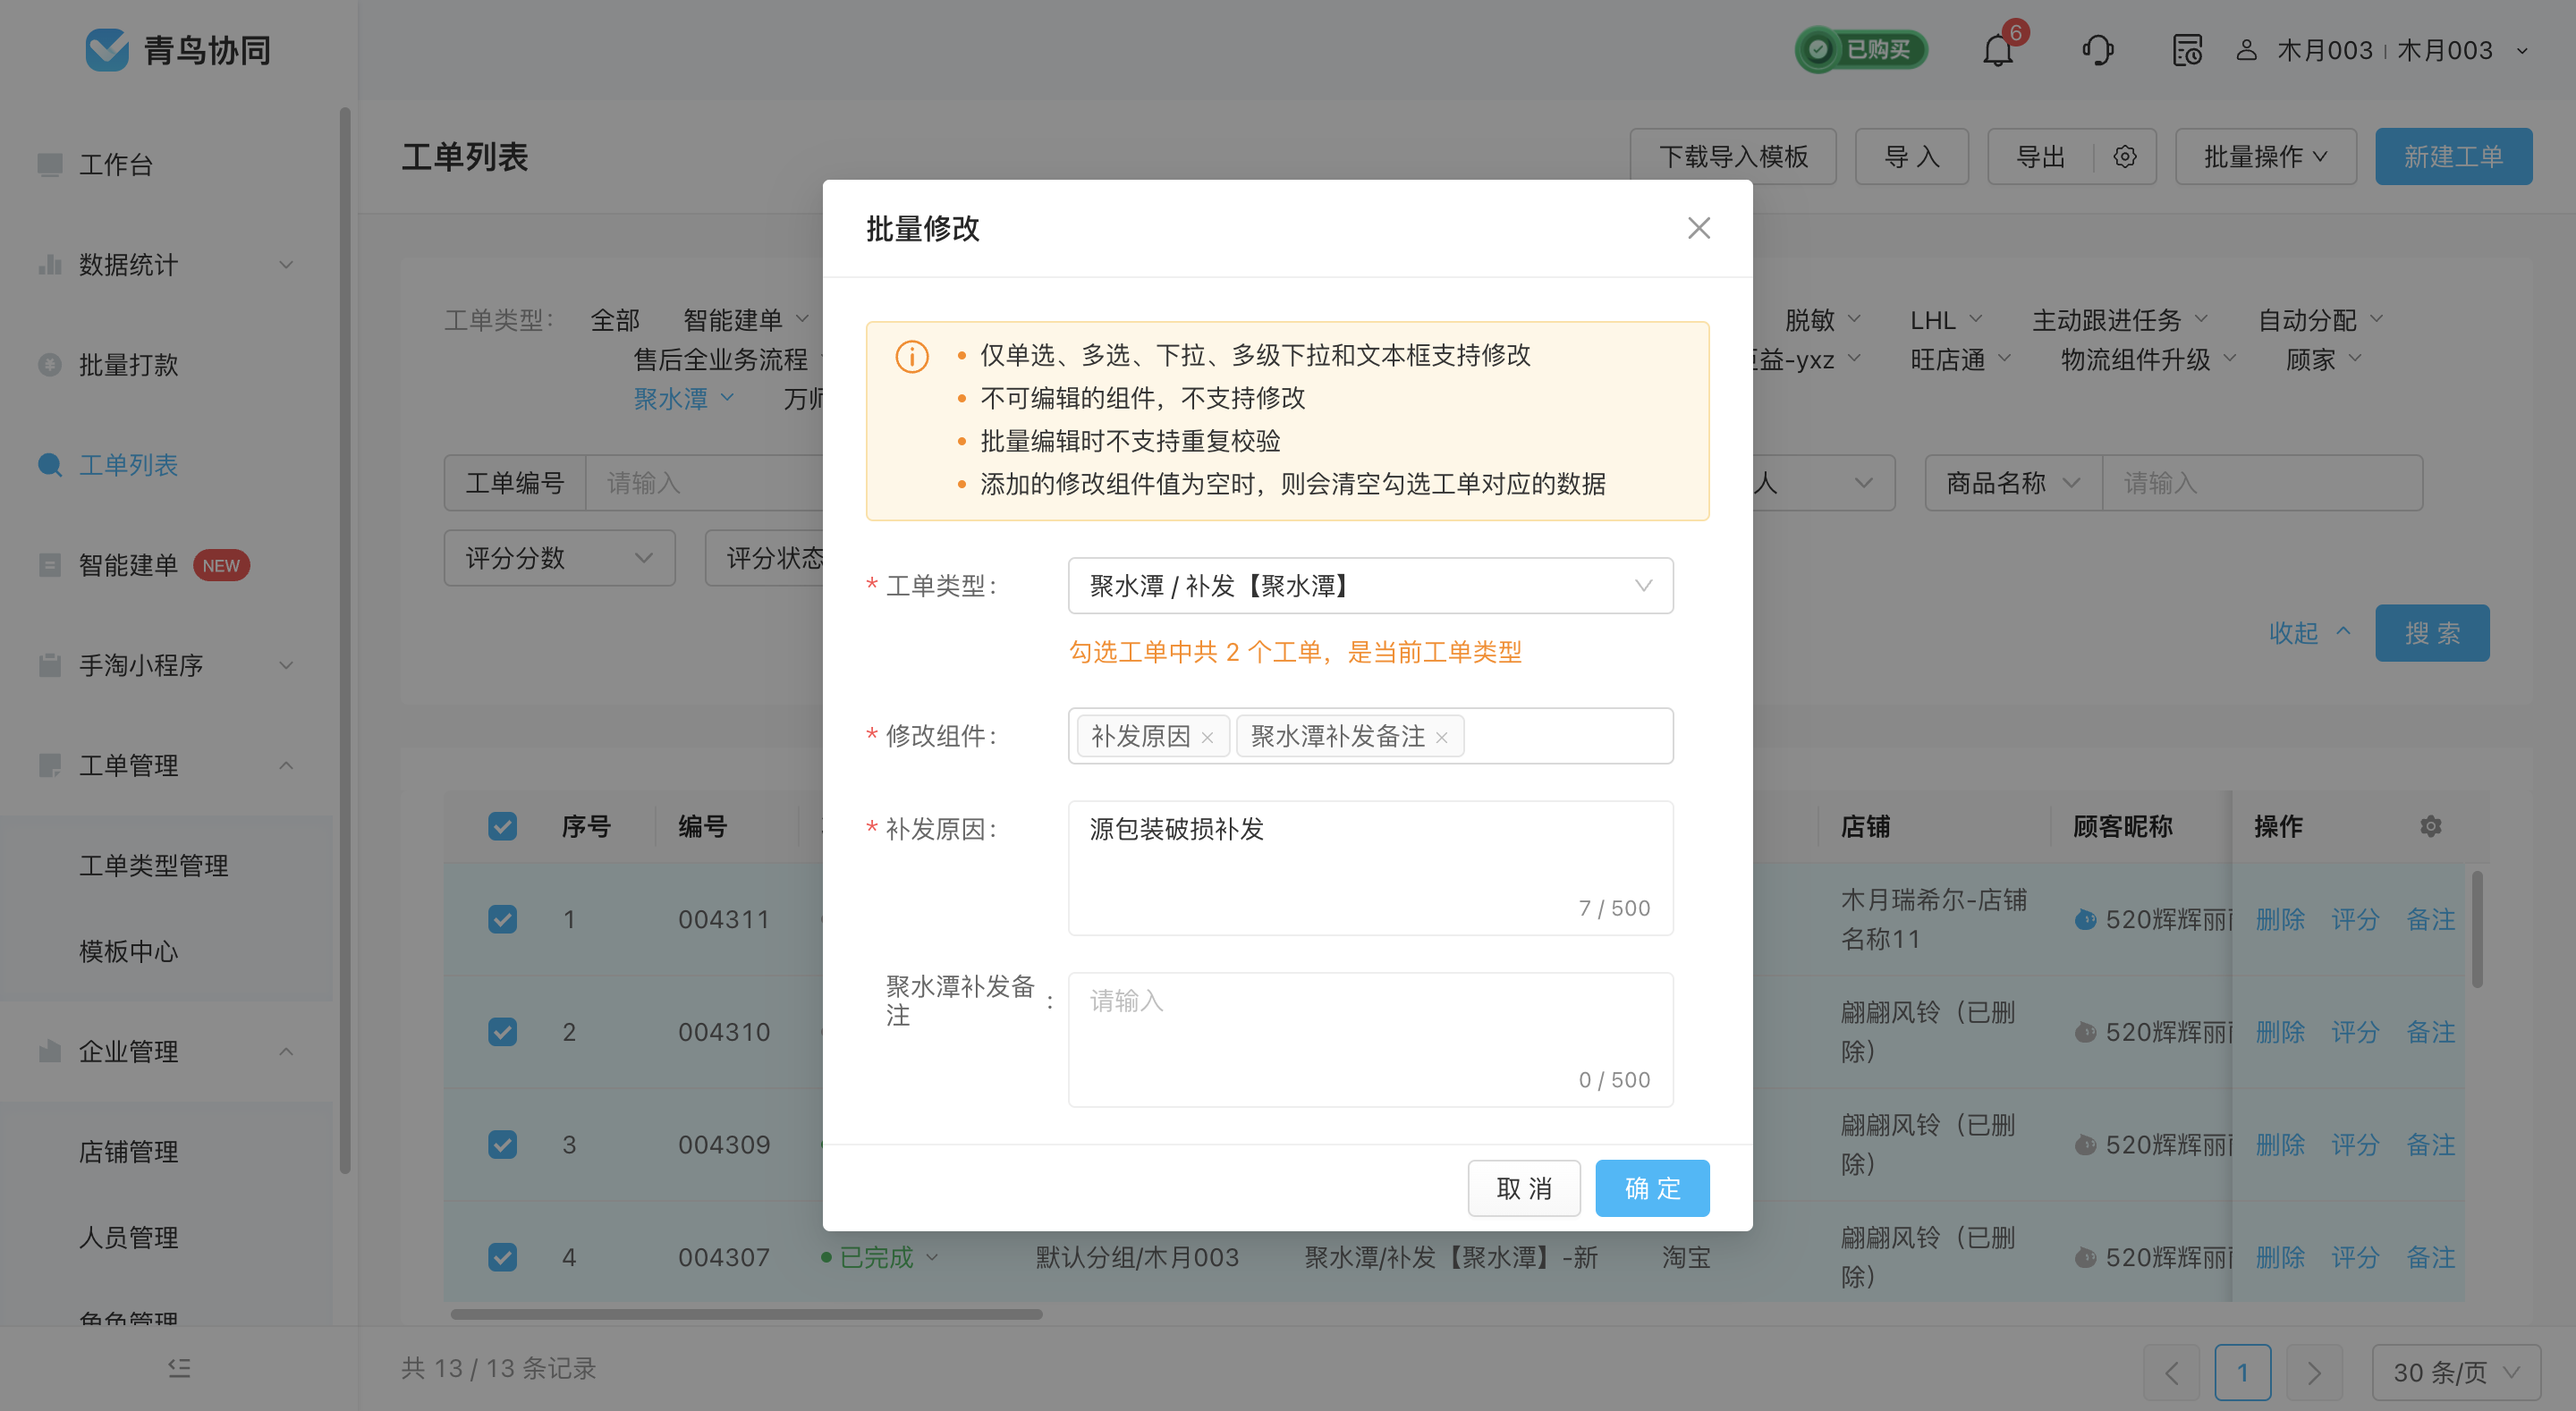The height and width of the screenshot is (1411, 2576).
Task: Uncheck row 004311 checkbox
Action: [502, 919]
